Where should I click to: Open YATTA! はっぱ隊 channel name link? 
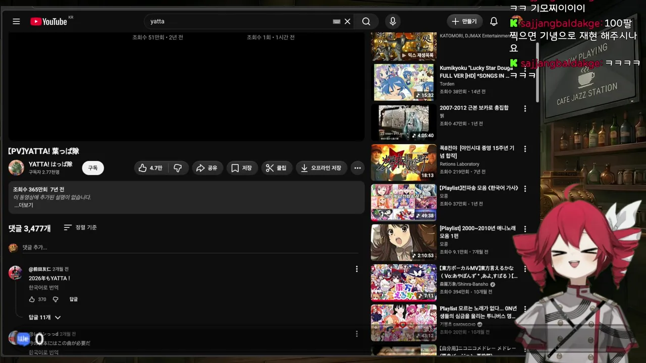point(50,164)
